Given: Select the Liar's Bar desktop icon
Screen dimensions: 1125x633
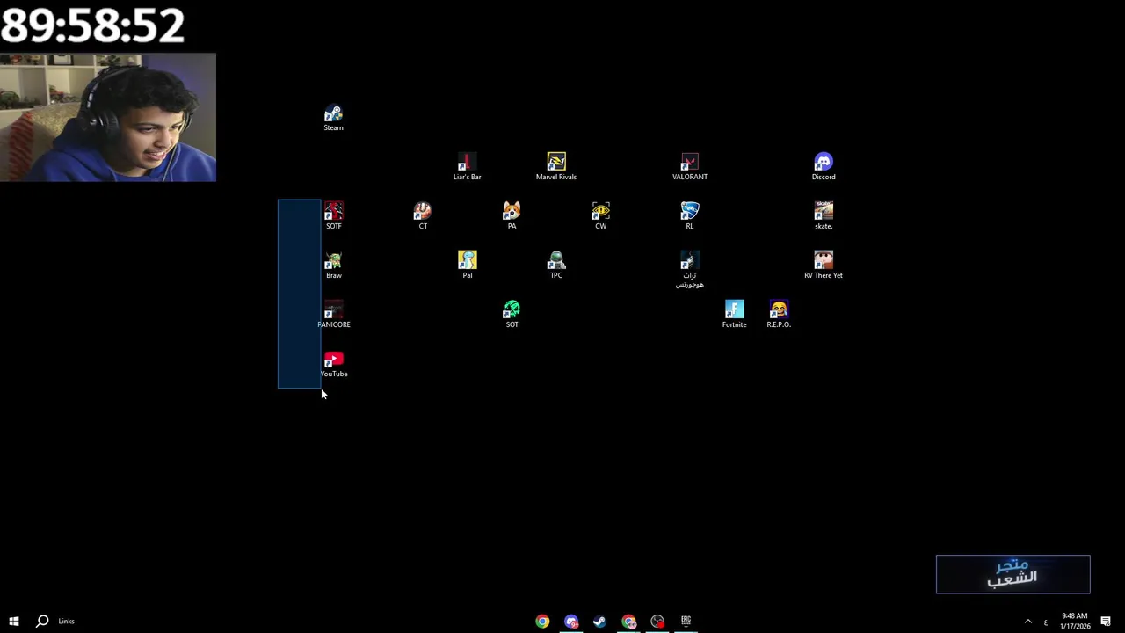Looking at the screenshot, I should coord(467,167).
